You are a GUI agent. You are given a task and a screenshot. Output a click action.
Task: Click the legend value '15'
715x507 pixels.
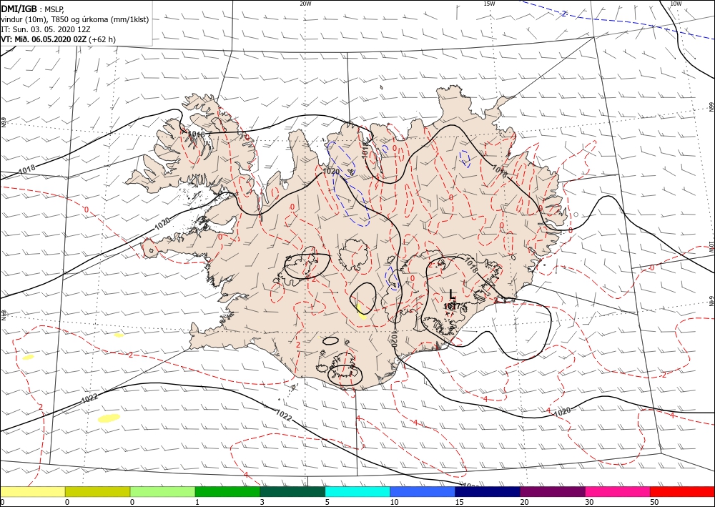[x=459, y=502]
